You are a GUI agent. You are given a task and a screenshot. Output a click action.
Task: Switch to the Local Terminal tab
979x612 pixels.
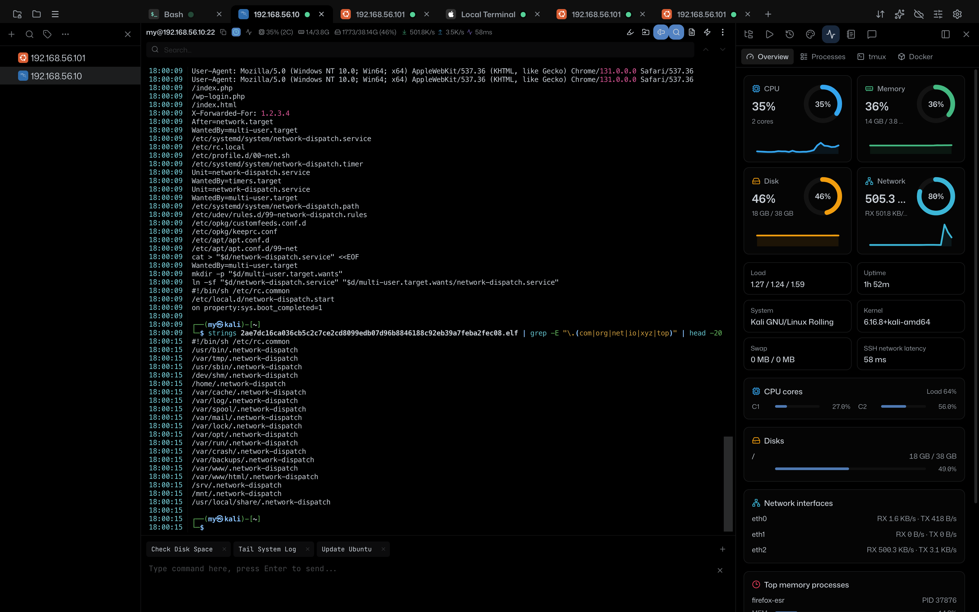click(493, 14)
